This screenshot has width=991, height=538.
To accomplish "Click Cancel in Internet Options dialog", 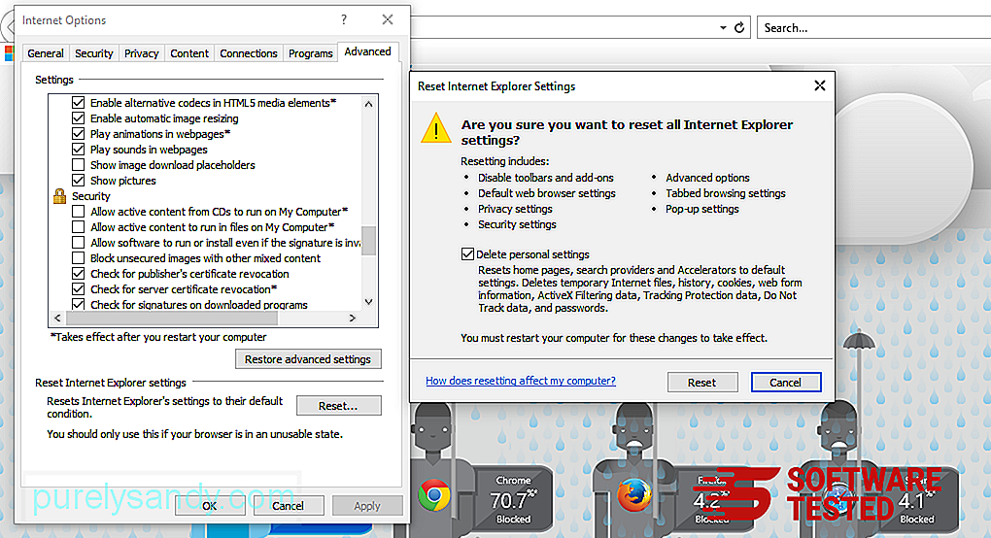I will [x=289, y=506].
